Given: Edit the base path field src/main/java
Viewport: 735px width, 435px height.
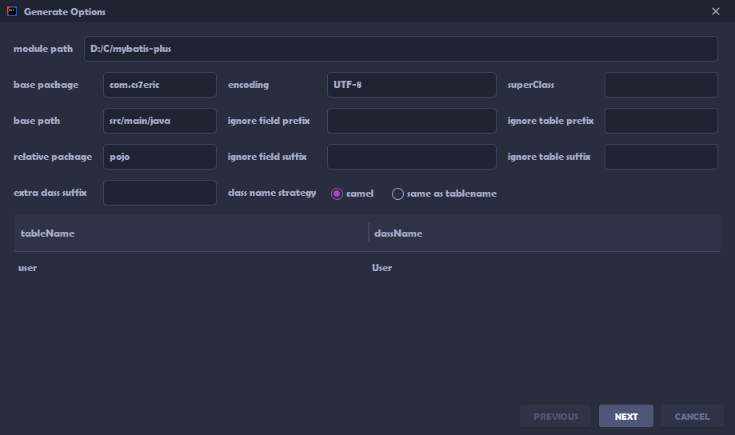Looking at the screenshot, I should pos(160,121).
